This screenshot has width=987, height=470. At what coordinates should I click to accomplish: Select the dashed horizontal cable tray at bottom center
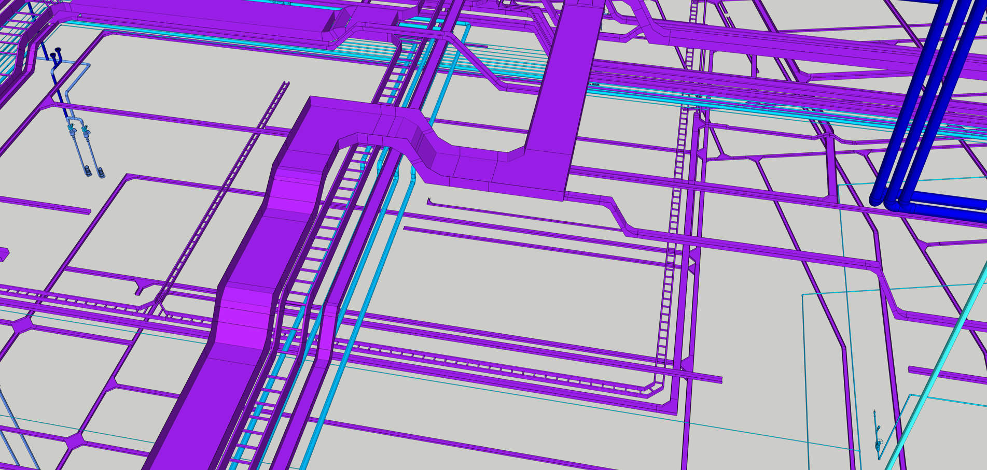point(467,363)
